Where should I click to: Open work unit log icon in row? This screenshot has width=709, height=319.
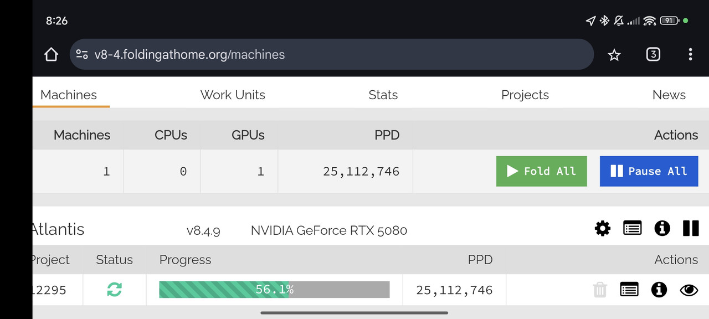[x=629, y=290]
